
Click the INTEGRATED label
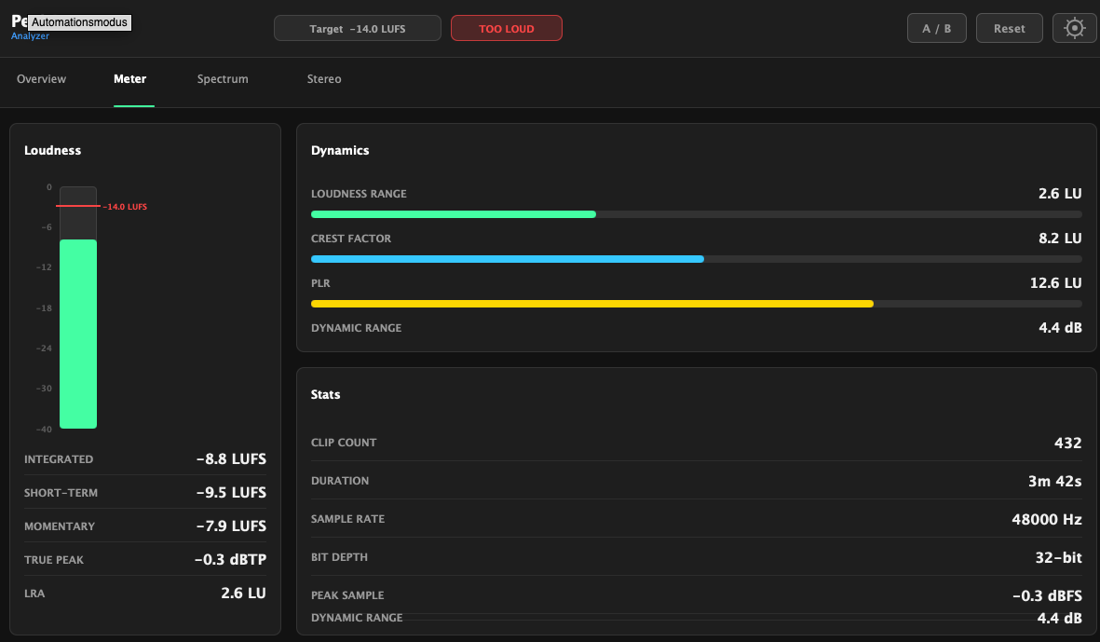tap(59, 459)
